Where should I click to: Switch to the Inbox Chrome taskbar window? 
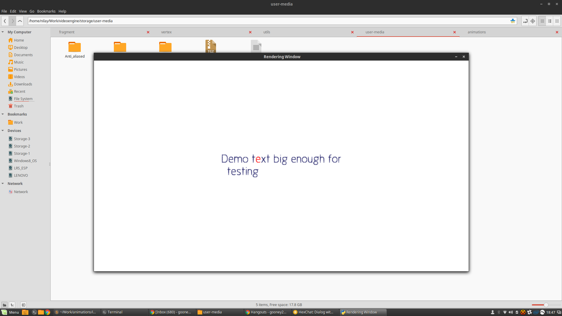(172, 312)
